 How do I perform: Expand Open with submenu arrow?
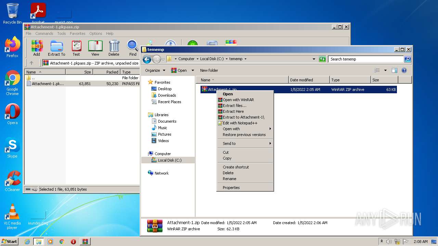[x=270, y=129]
